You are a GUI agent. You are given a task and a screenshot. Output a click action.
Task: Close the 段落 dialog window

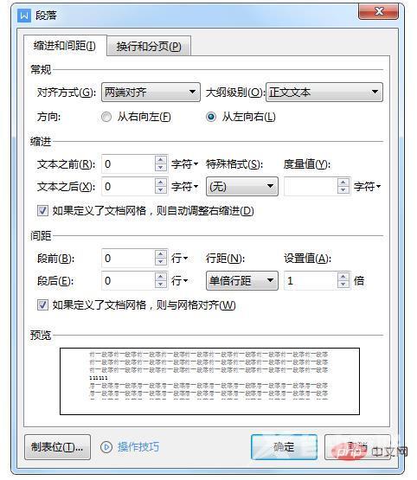coord(379,11)
